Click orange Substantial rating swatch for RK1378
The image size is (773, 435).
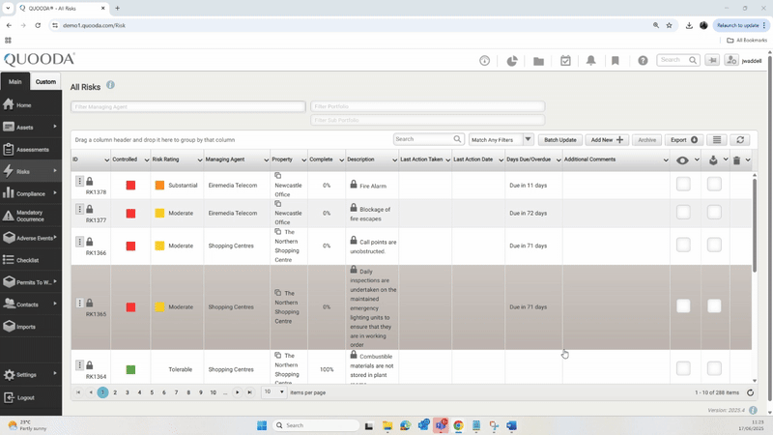[x=159, y=186]
